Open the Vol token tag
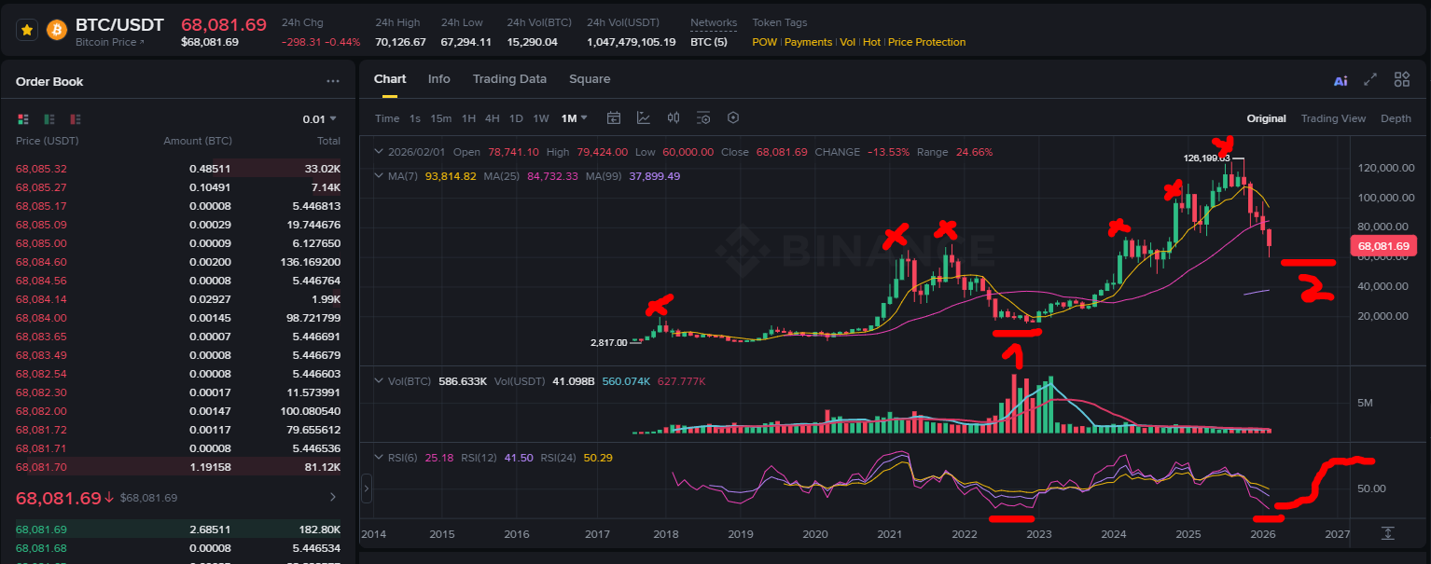 pos(847,42)
